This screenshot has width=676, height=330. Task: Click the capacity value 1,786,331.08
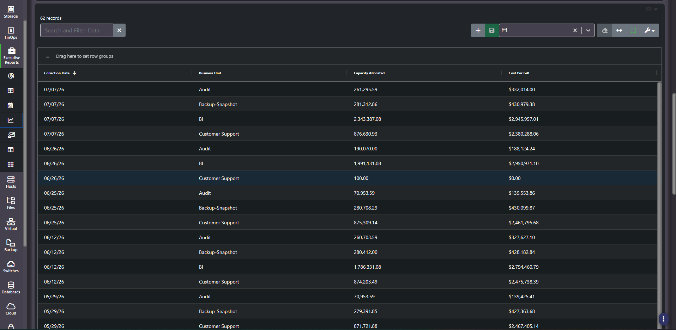tap(367, 267)
